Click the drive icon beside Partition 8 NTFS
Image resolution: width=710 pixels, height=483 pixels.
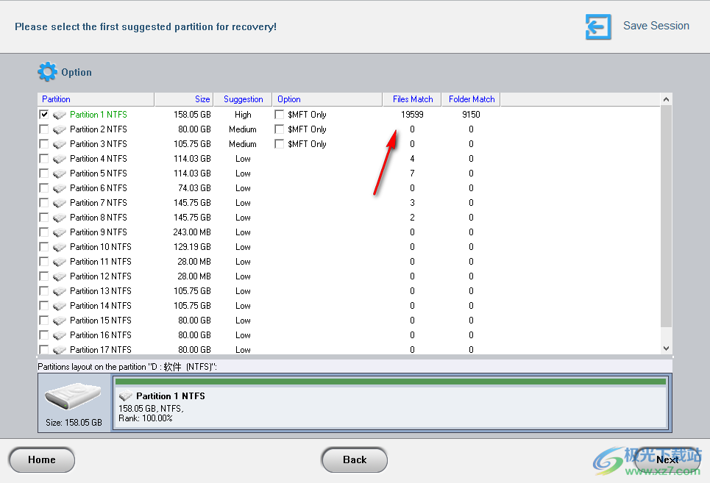[x=60, y=218]
